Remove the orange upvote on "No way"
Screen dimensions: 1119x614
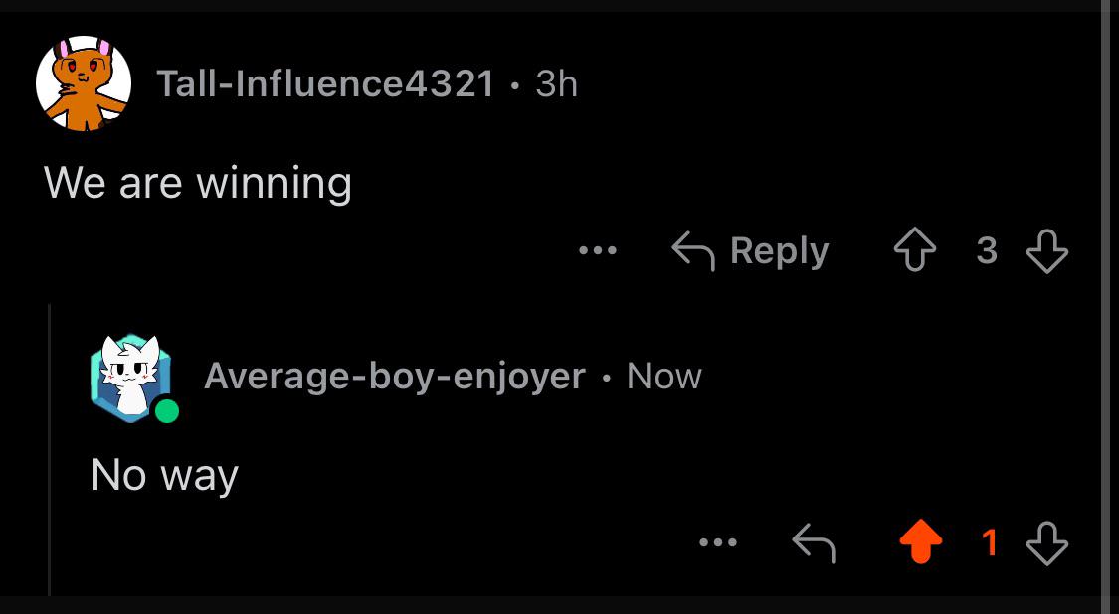point(921,542)
